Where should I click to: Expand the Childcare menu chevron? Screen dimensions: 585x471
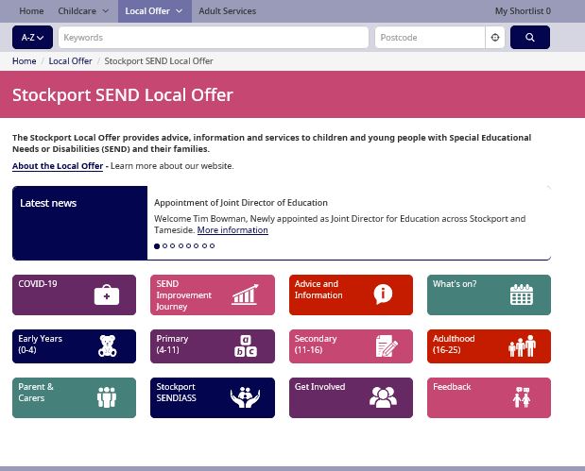tap(106, 11)
